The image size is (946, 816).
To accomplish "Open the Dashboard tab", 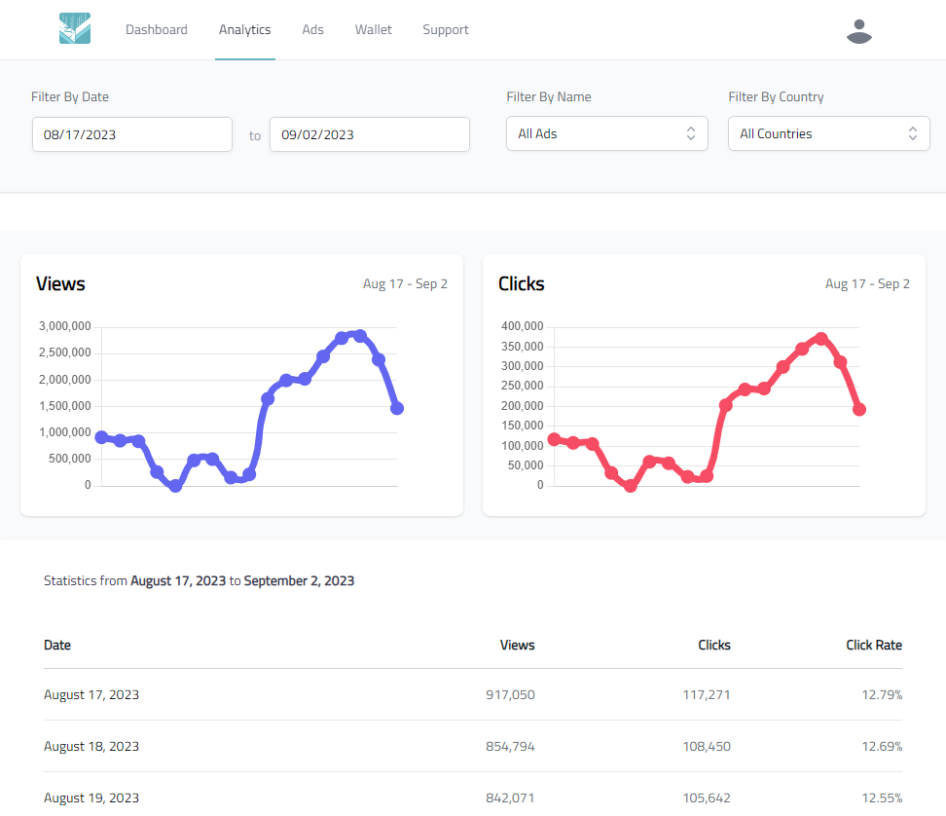I will (x=156, y=30).
